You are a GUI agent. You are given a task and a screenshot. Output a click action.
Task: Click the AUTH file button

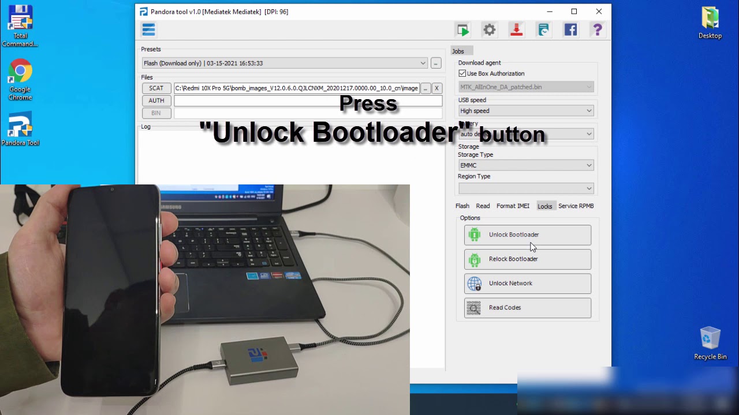tap(156, 100)
